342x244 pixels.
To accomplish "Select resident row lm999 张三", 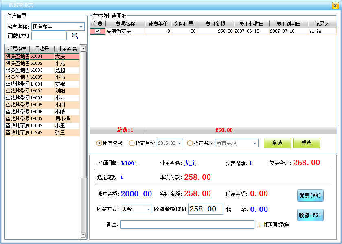I will click(x=42, y=132).
